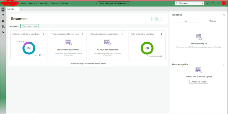Select the Your team's work tab
Viewport: 228px width, 114px height.
click(30, 26)
